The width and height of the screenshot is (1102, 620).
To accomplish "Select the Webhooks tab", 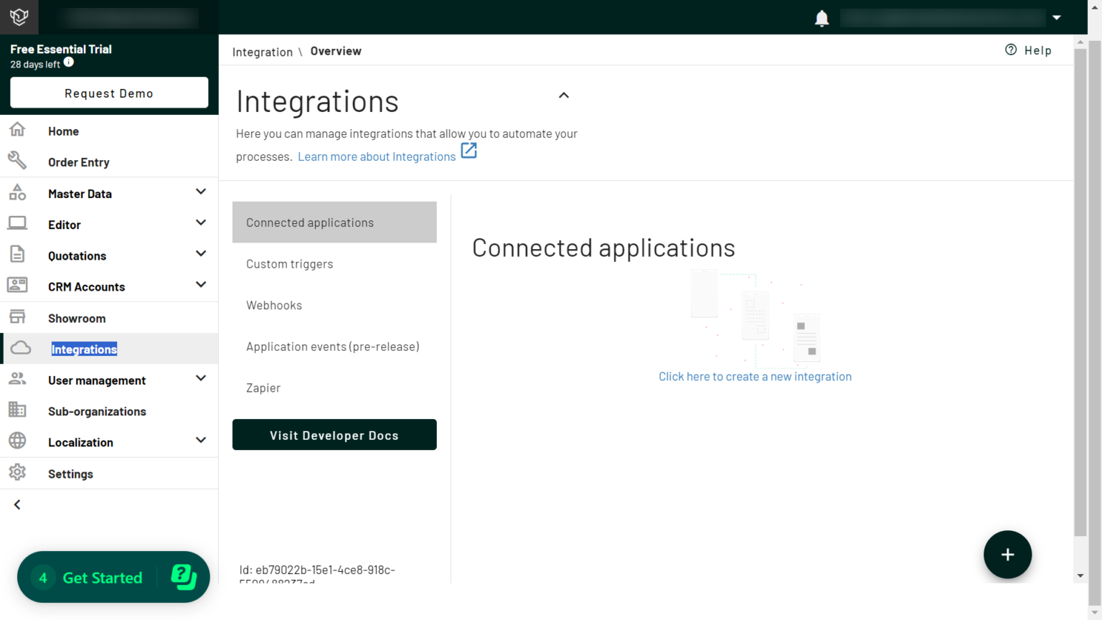I will click(x=274, y=306).
